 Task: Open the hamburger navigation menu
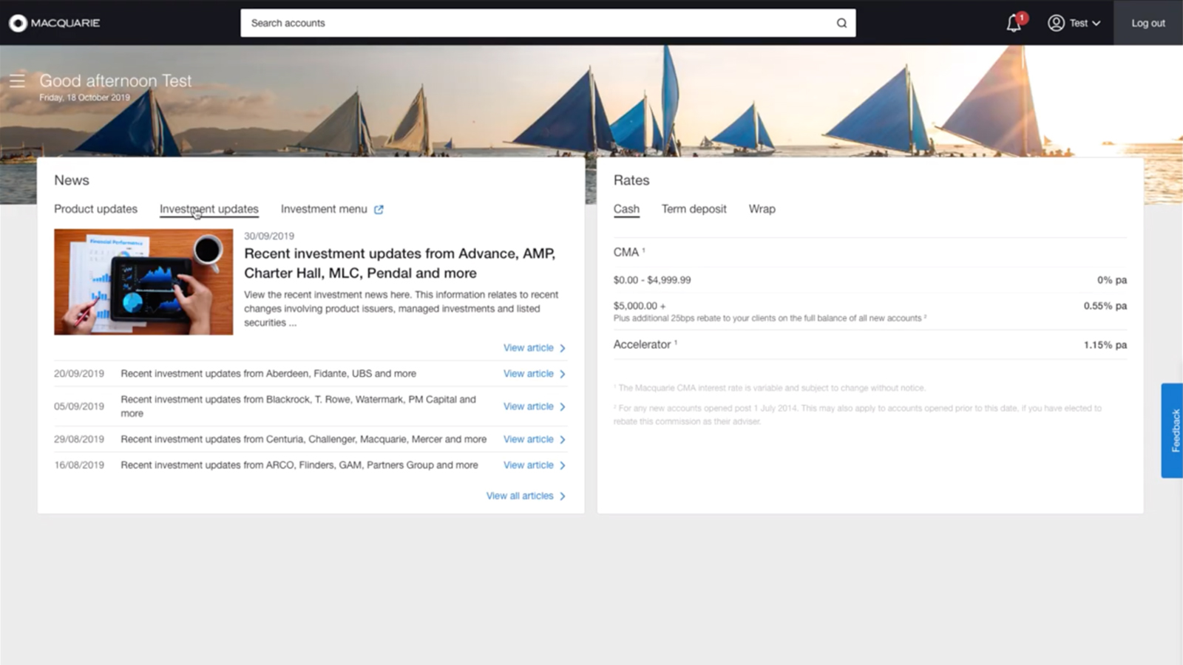(17, 81)
